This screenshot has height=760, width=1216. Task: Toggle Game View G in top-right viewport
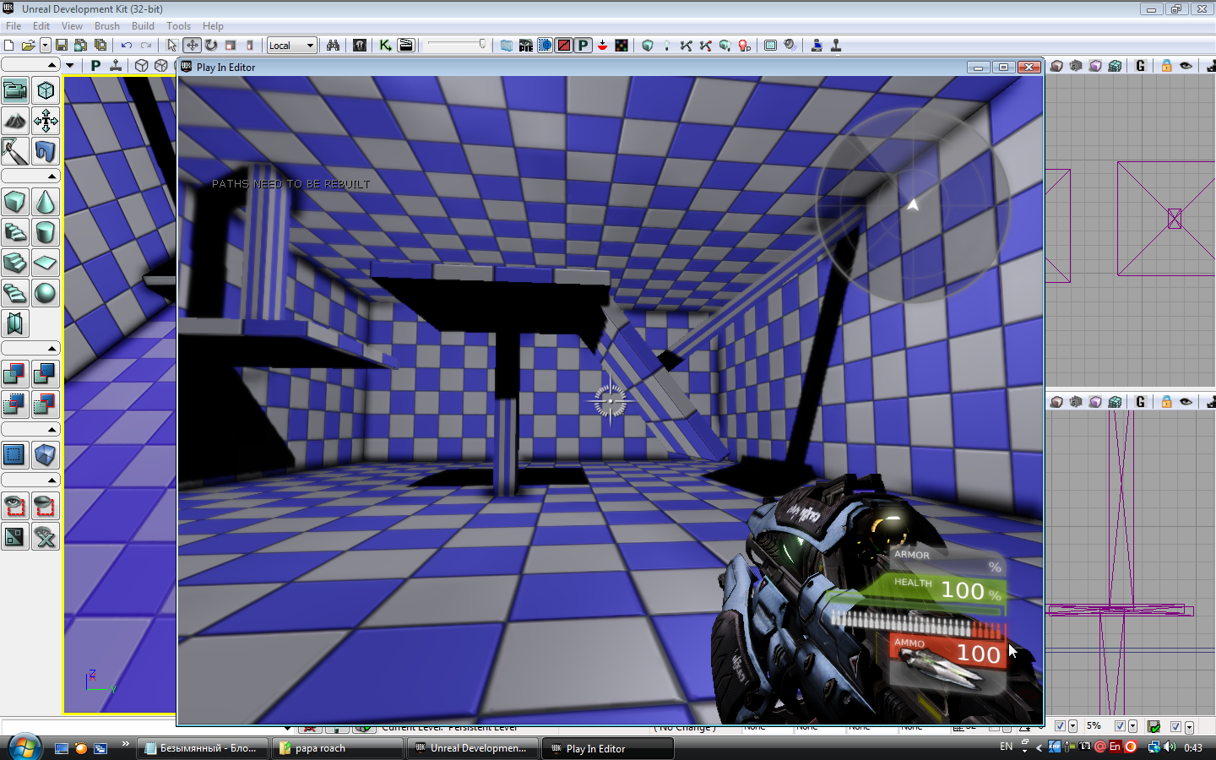1140,66
